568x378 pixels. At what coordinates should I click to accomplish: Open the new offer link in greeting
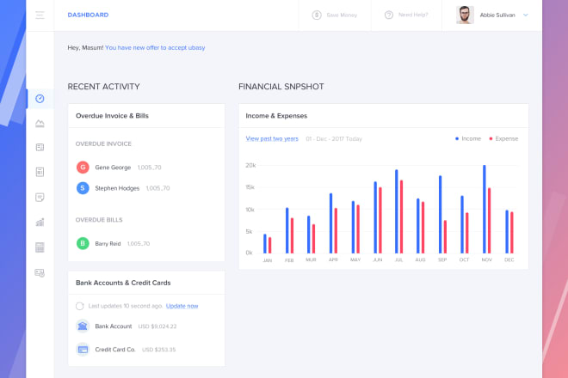(x=155, y=48)
